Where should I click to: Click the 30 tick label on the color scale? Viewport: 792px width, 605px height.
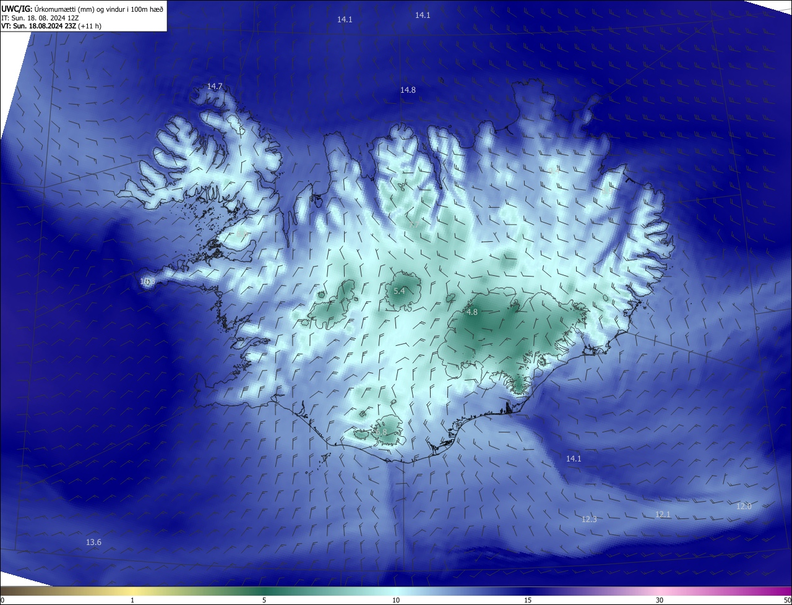click(x=660, y=600)
